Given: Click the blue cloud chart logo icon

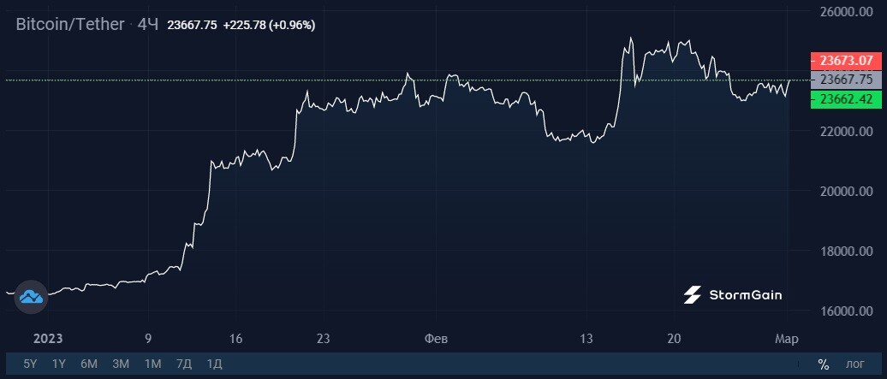Looking at the screenshot, I should [31, 297].
